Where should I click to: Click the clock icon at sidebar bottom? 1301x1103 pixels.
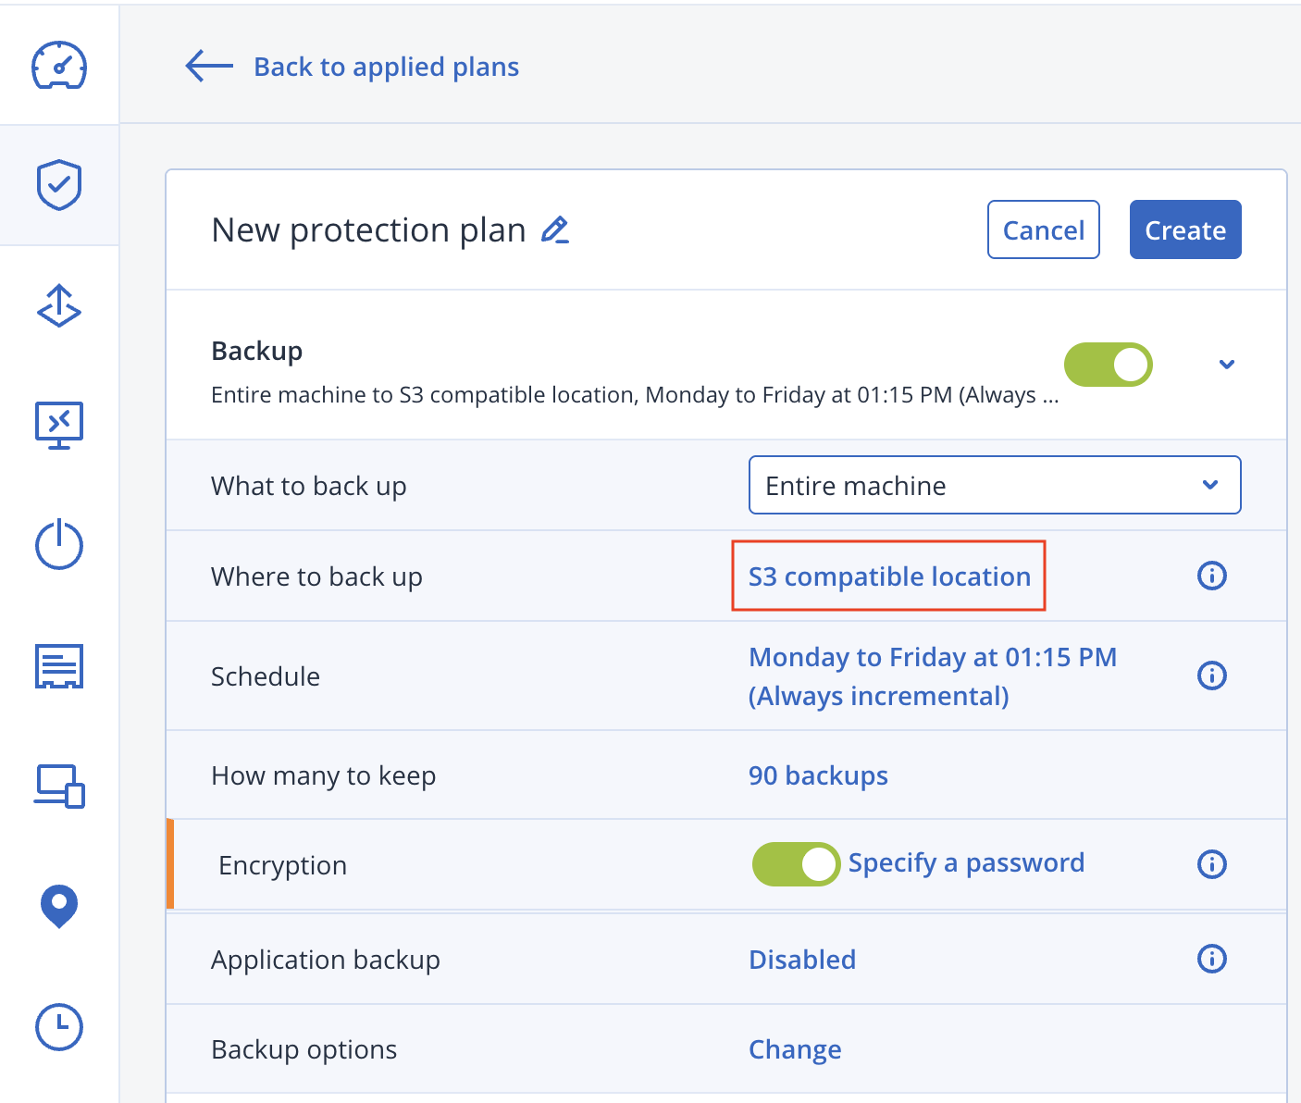(59, 1027)
